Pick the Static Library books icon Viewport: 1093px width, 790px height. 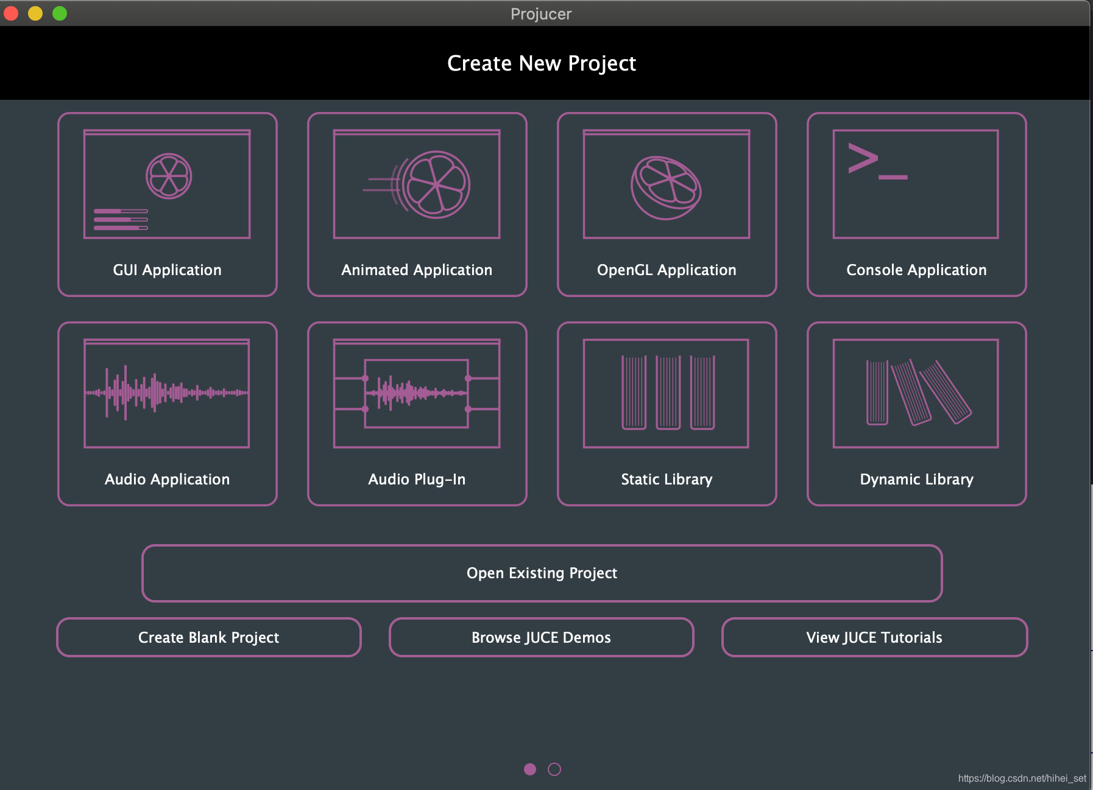[666, 393]
